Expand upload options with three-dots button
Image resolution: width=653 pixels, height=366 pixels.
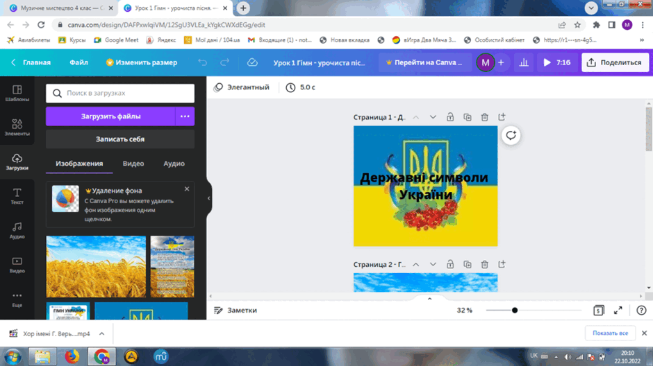pos(185,116)
